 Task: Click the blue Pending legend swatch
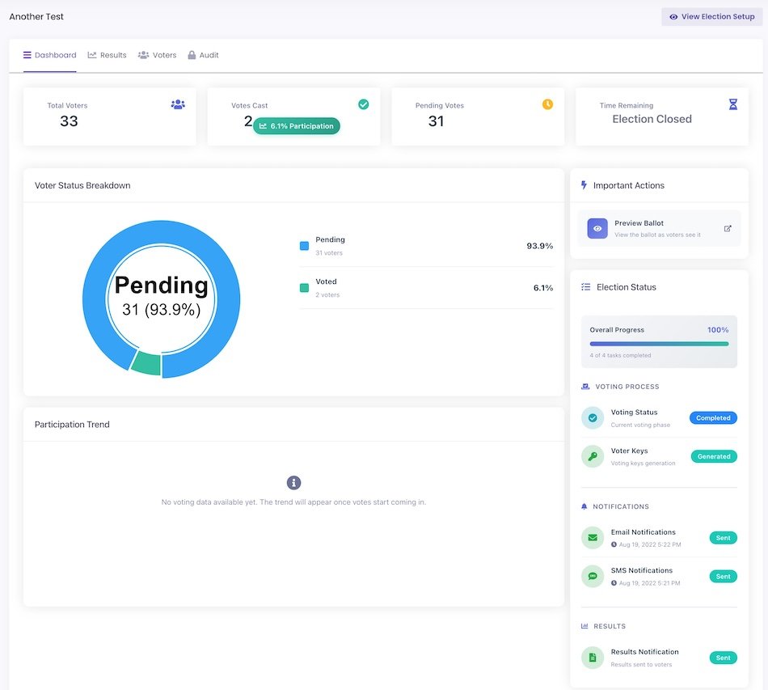pyautogui.click(x=304, y=245)
